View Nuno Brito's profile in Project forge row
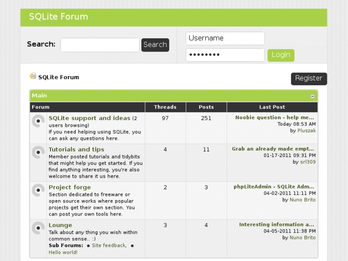Viewport: 348px width, 261px height. coord(303,200)
